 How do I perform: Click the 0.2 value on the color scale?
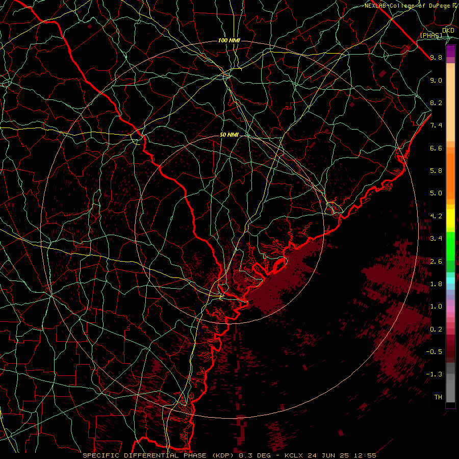[x=436, y=329]
